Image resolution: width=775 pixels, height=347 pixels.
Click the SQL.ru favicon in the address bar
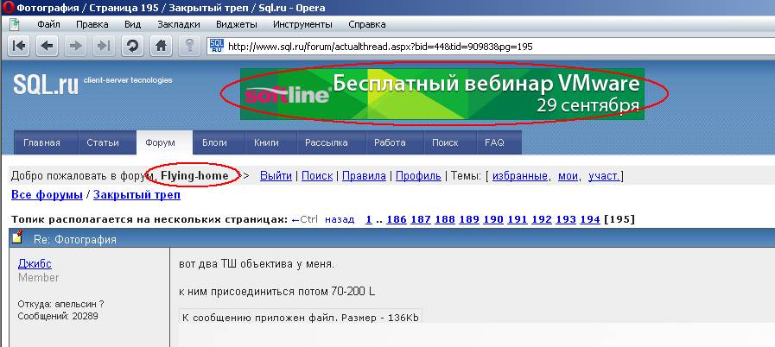tap(217, 46)
